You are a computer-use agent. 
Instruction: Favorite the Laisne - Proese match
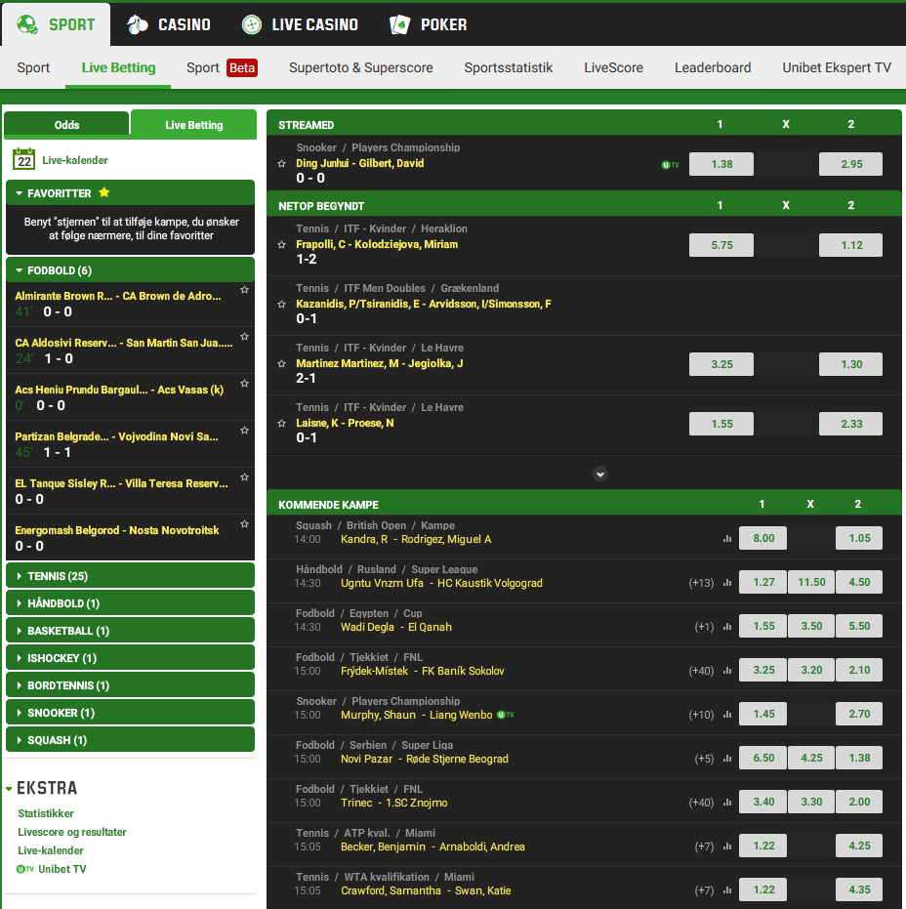282,423
